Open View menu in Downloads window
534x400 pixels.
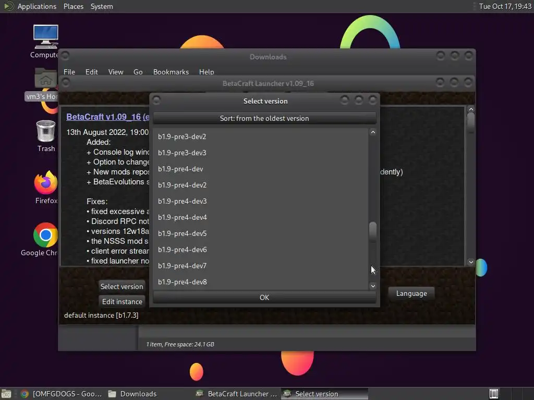pos(115,72)
